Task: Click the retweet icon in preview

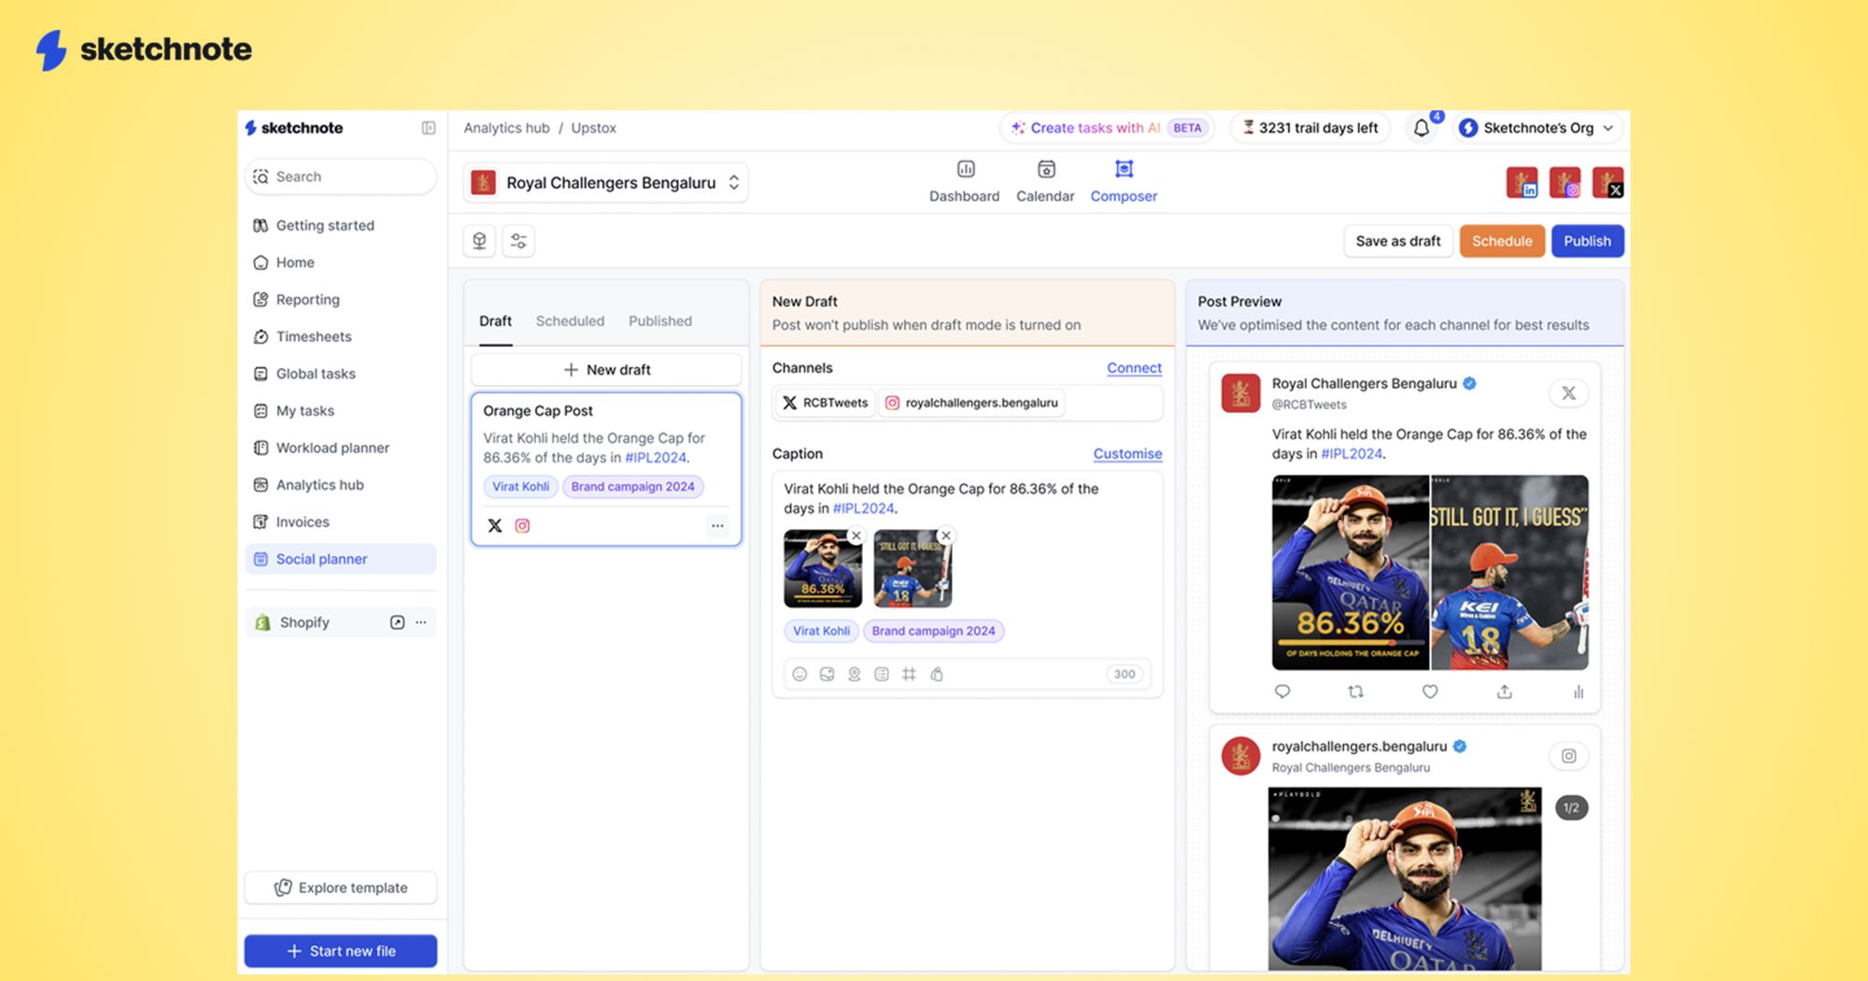Action: pyautogui.click(x=1356, y=691)
